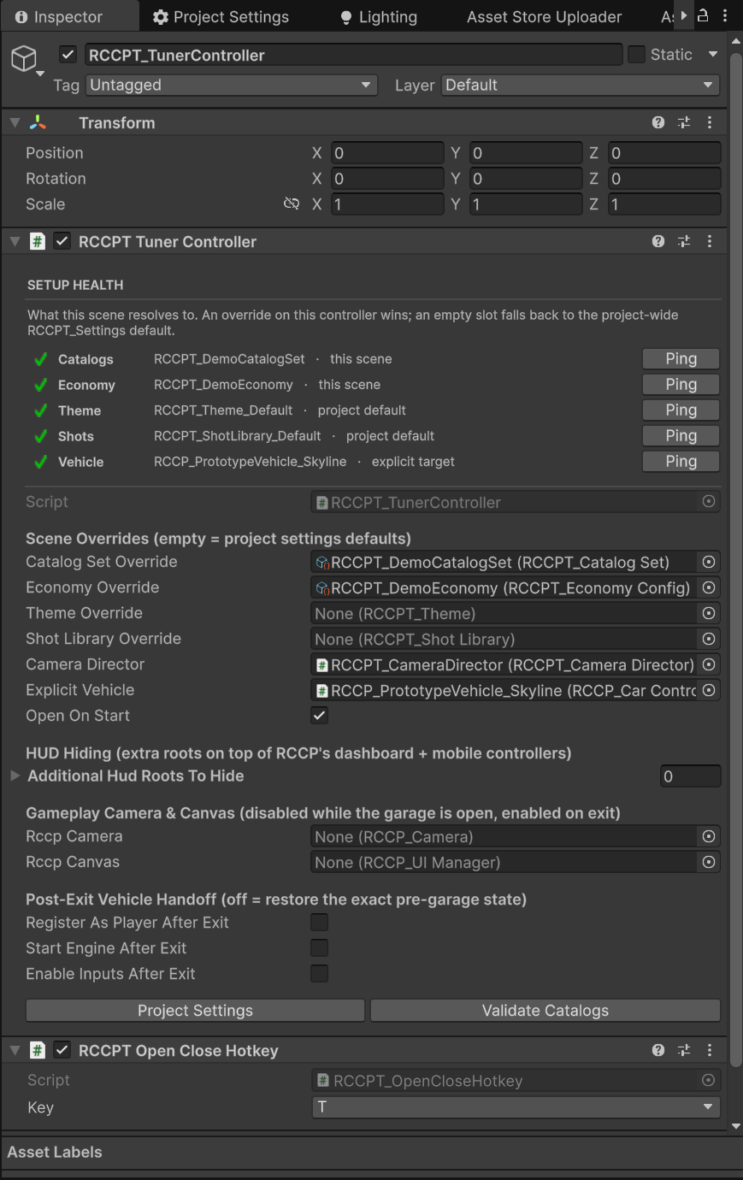743x1180 pixels.
Task: Open the Layer dropdown showing Default
Action: point(581,85)
